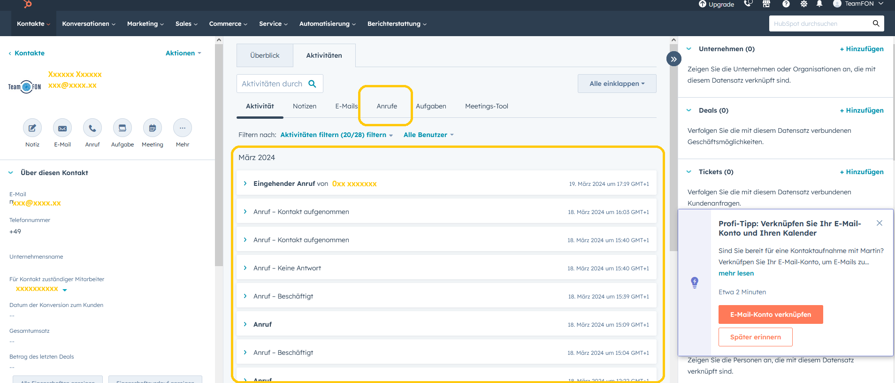
Task: Switch to the Überblick tab
Action: click(265, 55)
